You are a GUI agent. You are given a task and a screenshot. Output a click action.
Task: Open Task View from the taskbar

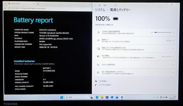[92, 97]
